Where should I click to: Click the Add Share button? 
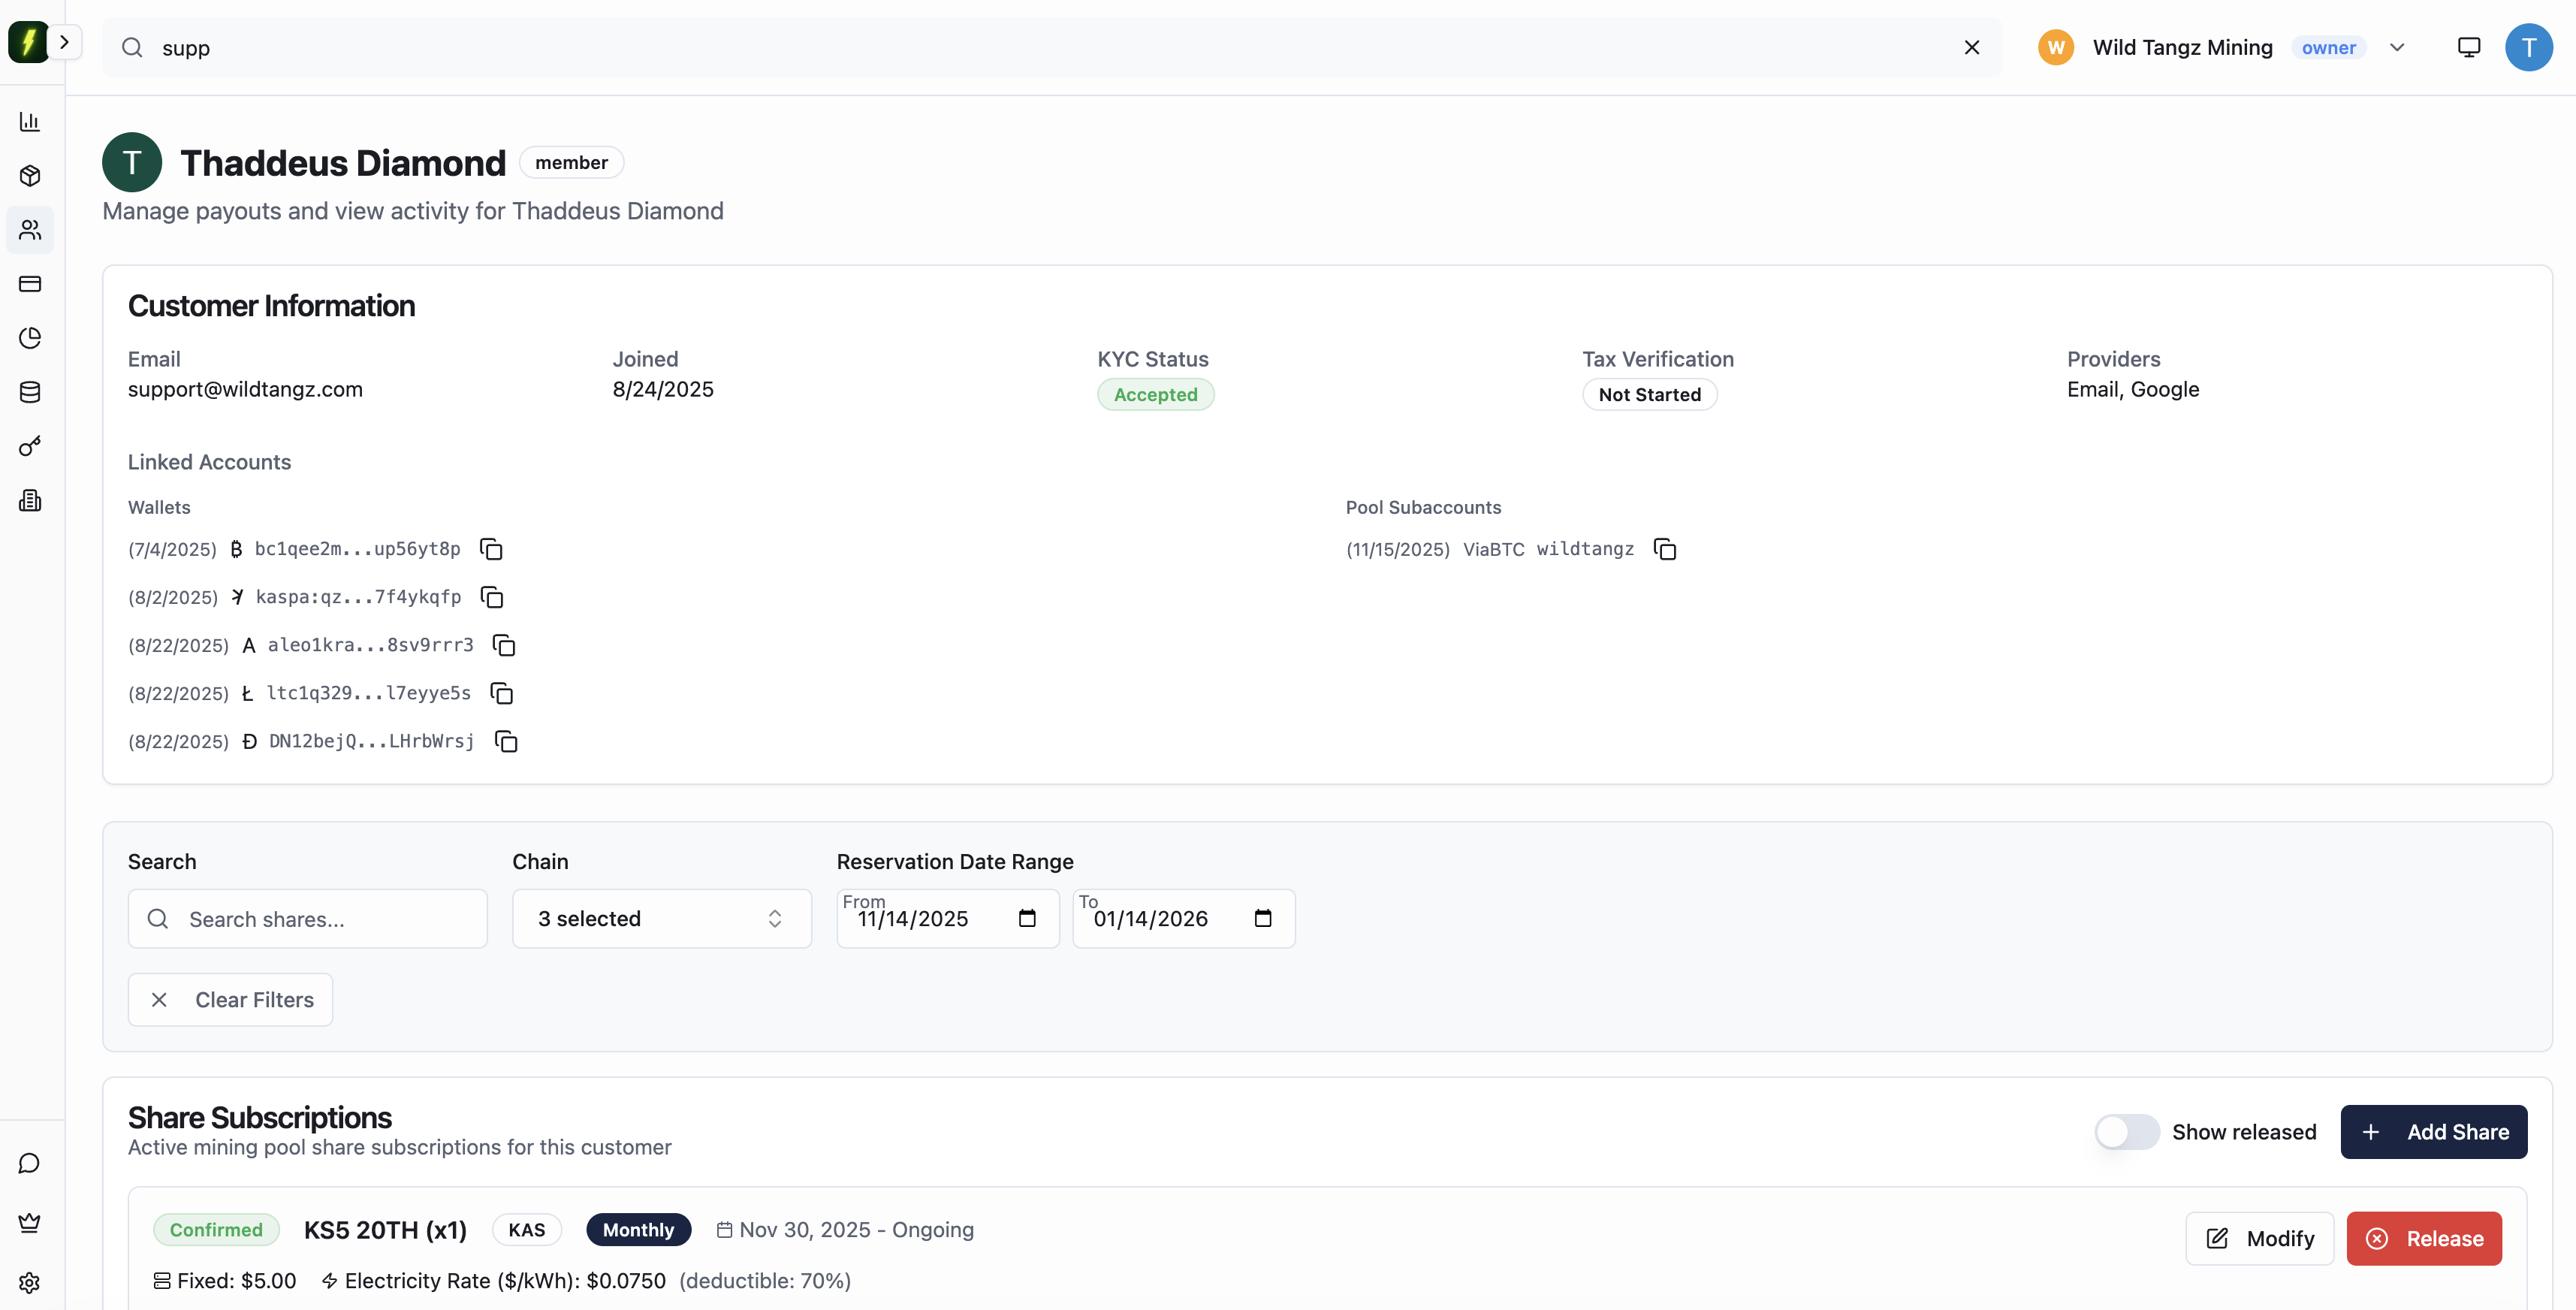pos(2433,1132)
